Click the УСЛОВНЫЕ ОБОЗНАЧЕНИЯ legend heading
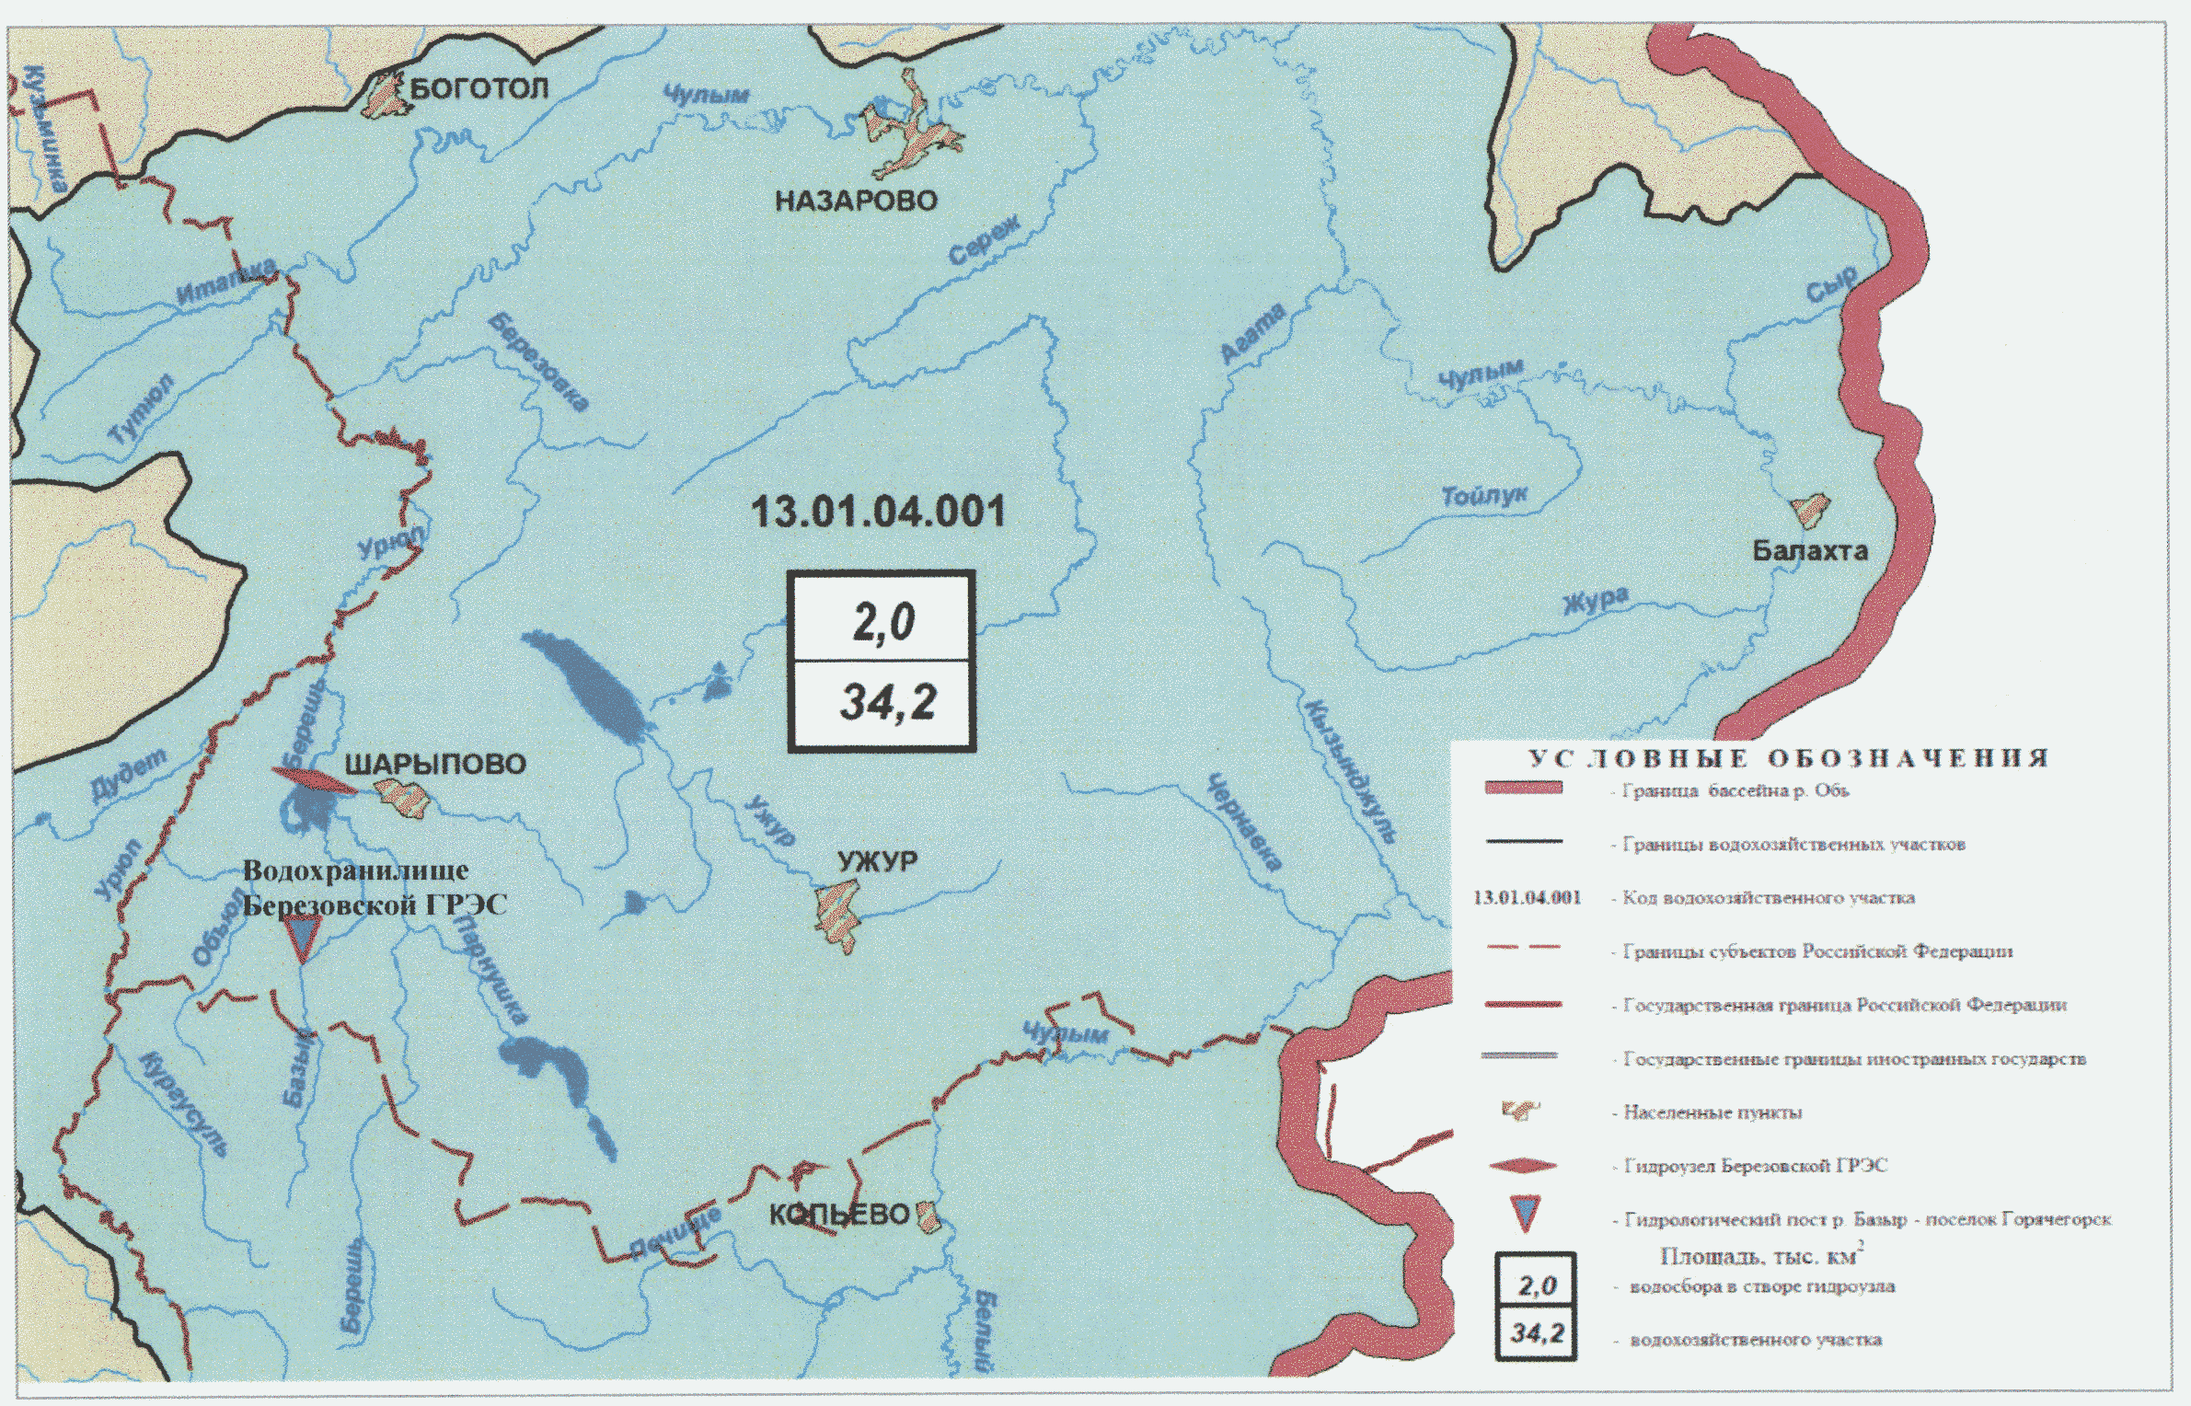Image resolution: width=2191 pixels, height=1406 pixels. 1789,758
